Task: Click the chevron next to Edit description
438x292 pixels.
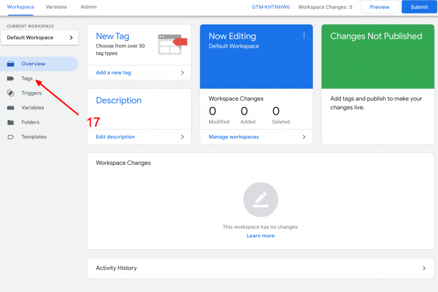Action: pos(182,137)
